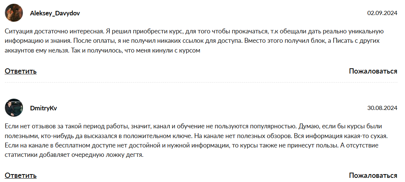The width and height of the screenshot is (405, 182).
Task: Open the Aleksey_Davydov username profile link
Action: click(55, 13)
